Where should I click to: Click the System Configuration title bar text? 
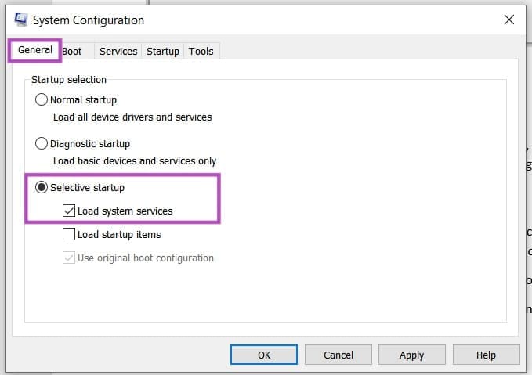tap(88, 20)
